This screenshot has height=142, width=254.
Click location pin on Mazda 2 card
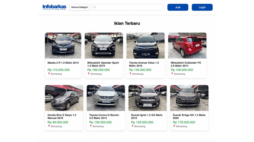(x=49, y=74)
